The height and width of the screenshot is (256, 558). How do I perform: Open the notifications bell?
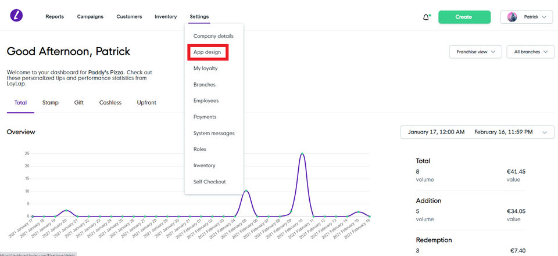[426, 17]
